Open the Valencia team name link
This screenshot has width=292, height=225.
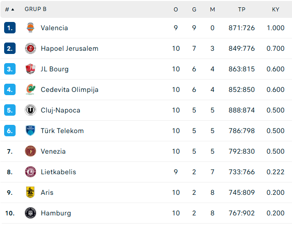pyautogui.click(x=54, y=28)
